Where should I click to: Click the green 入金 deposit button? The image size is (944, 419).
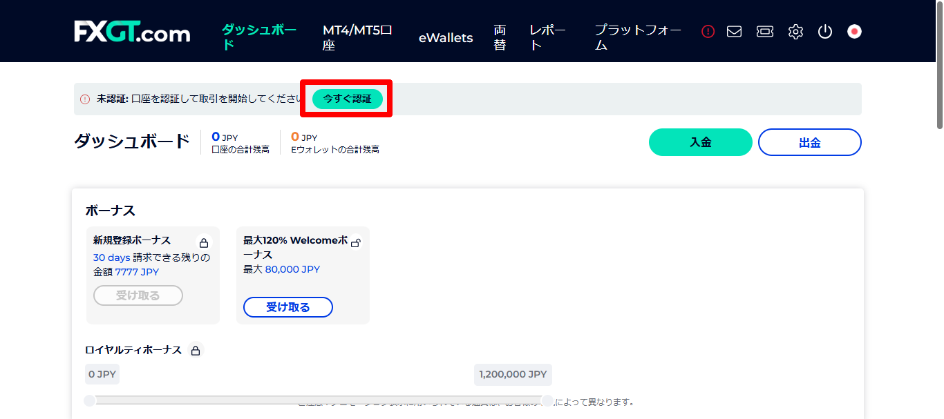pyautogui.click(x=700, y=142)
